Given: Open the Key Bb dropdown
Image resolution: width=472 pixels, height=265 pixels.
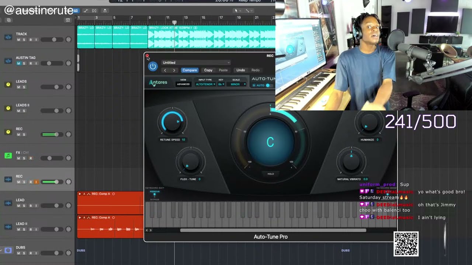Looking at the screenshot, I should [x=221, y=84].
